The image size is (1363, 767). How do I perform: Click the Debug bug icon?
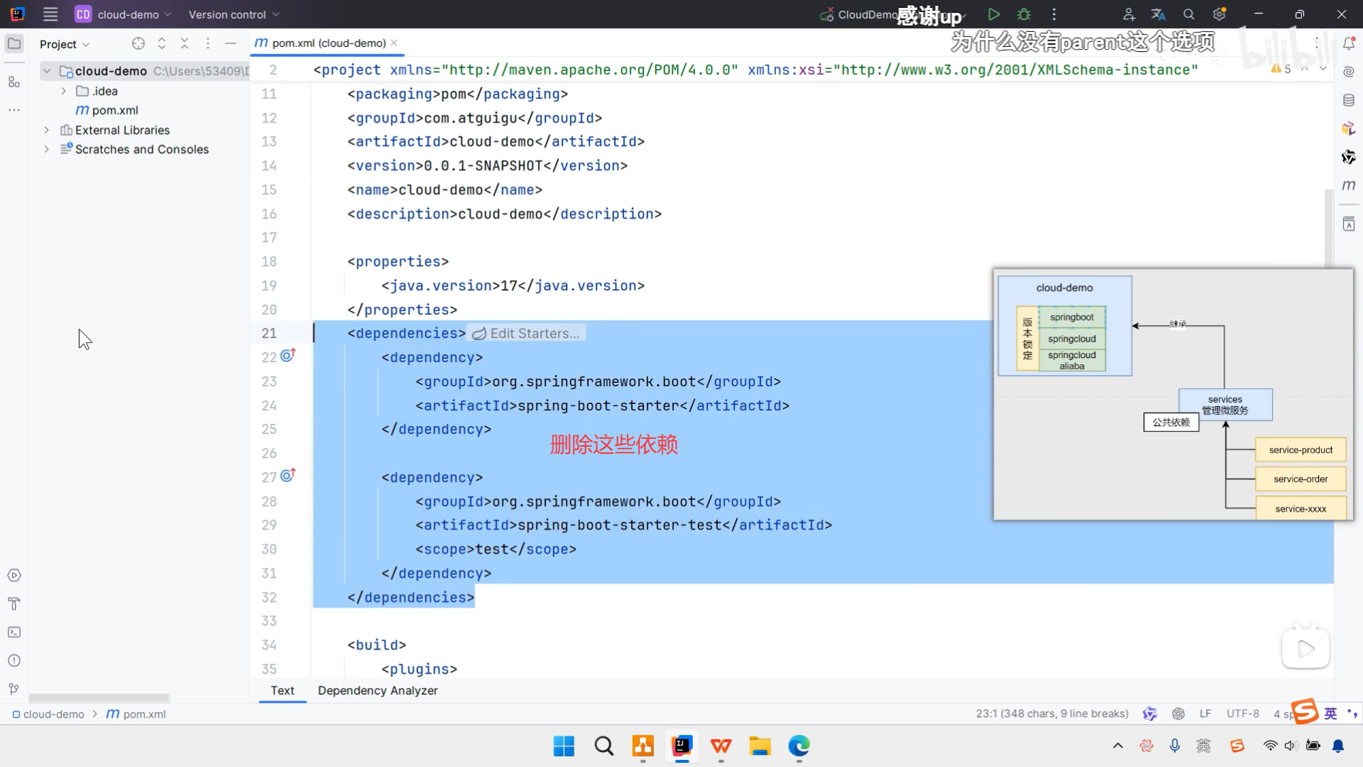(x=1024, y=14)
